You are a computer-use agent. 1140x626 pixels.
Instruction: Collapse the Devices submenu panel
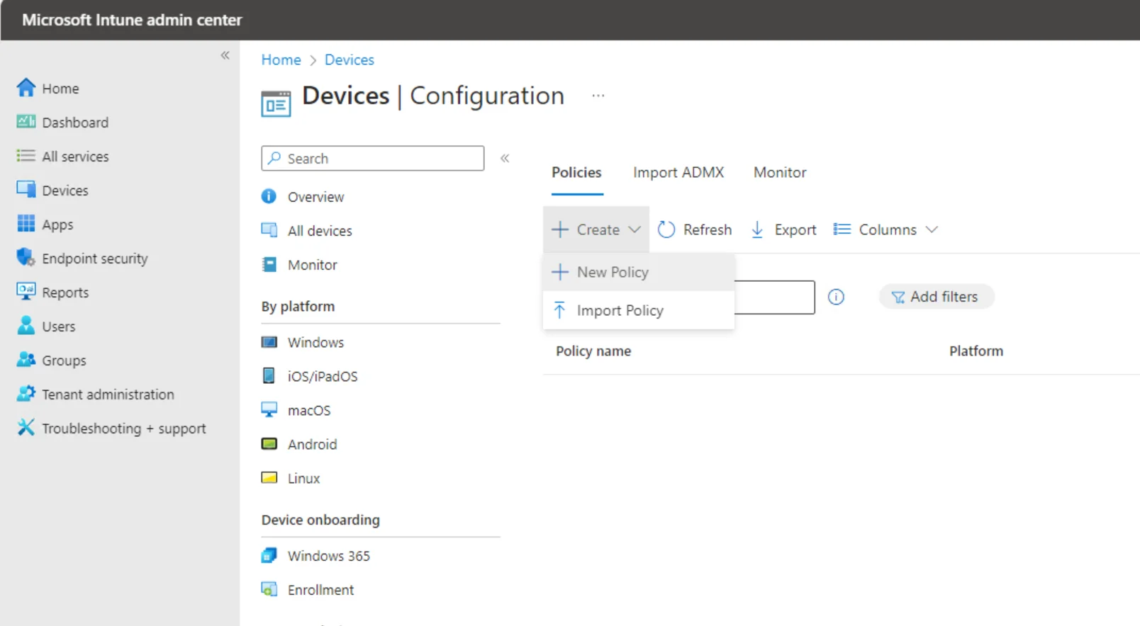(x=505, y=158)
